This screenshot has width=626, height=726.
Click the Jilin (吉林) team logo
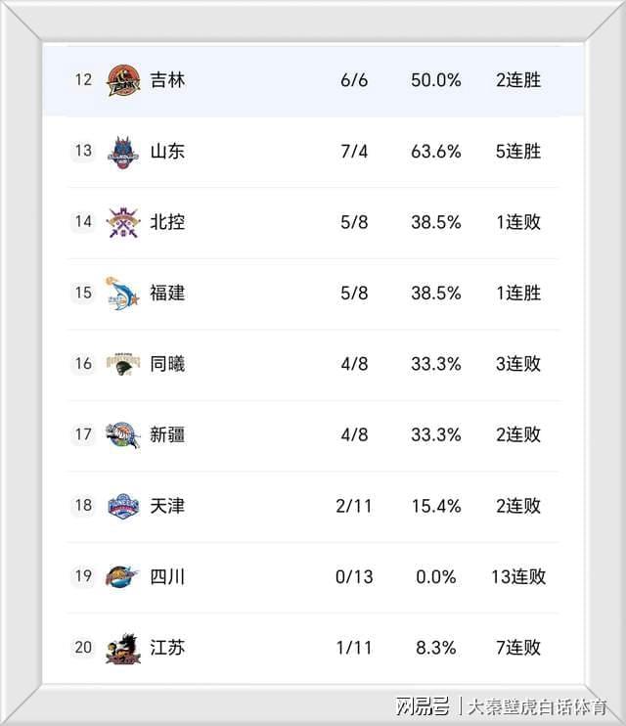123,80
